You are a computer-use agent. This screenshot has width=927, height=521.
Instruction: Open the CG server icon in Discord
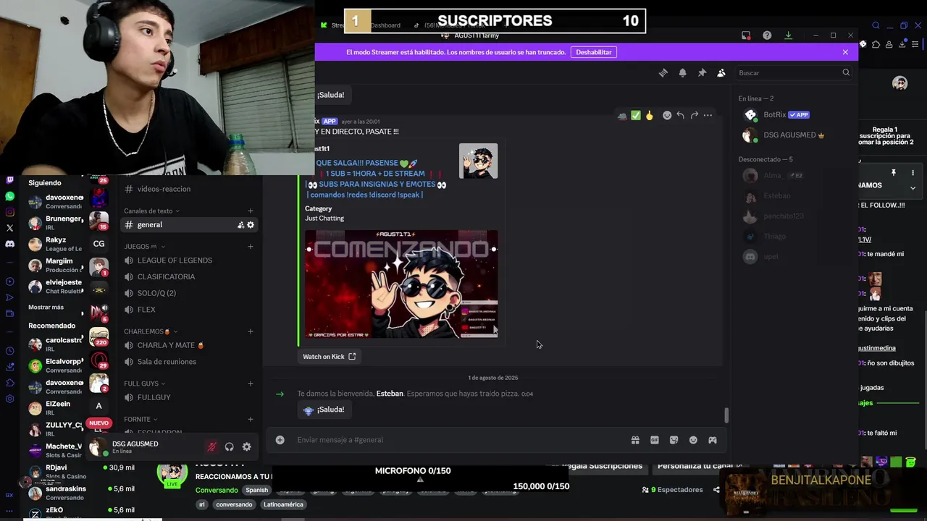click(x=98, y=244)
